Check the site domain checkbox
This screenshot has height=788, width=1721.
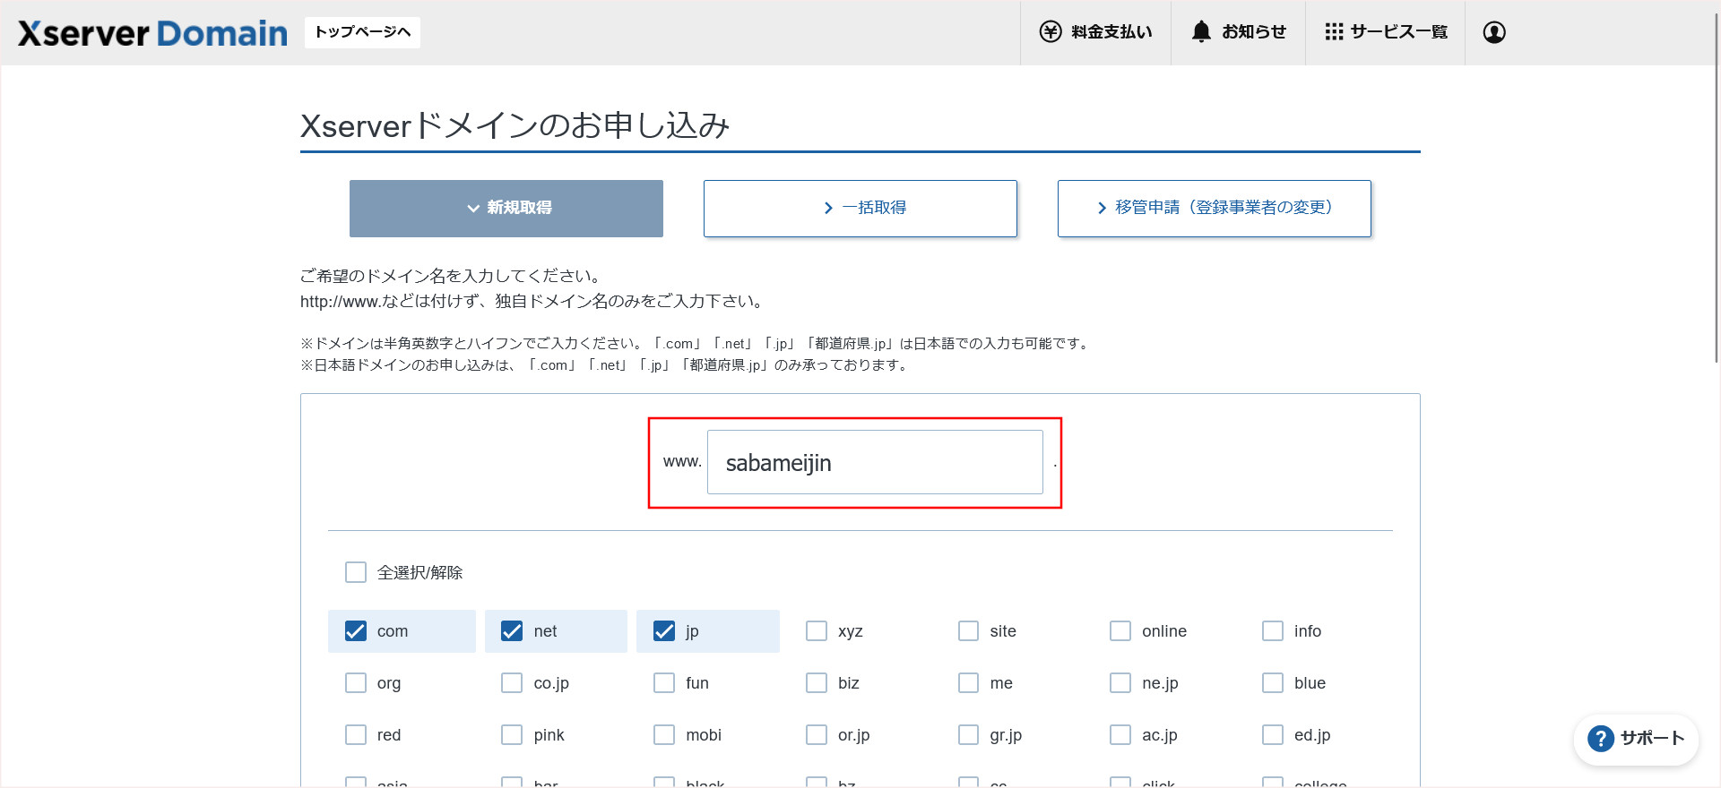[x=969, y=631]
